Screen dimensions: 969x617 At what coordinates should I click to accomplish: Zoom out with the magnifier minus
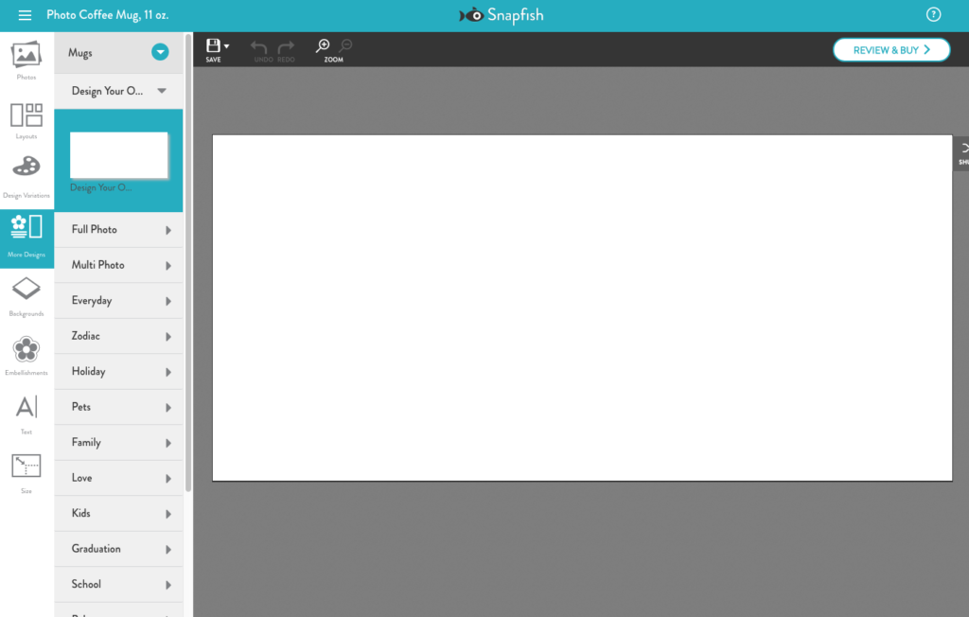[x=345, y=45]
